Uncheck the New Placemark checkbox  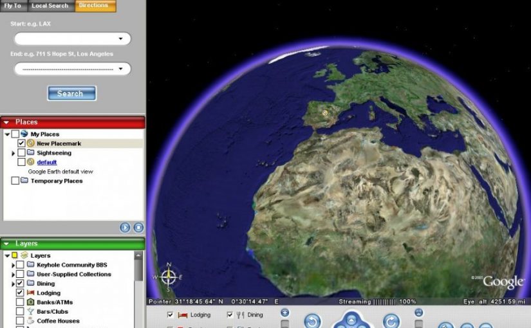(x=21, y=143)
